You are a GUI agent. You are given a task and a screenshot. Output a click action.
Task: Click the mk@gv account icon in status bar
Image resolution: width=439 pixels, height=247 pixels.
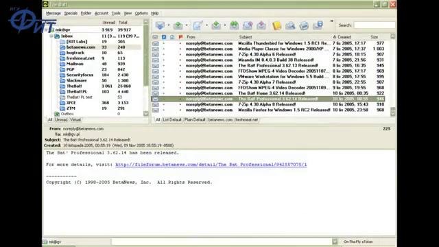point(45,242)
